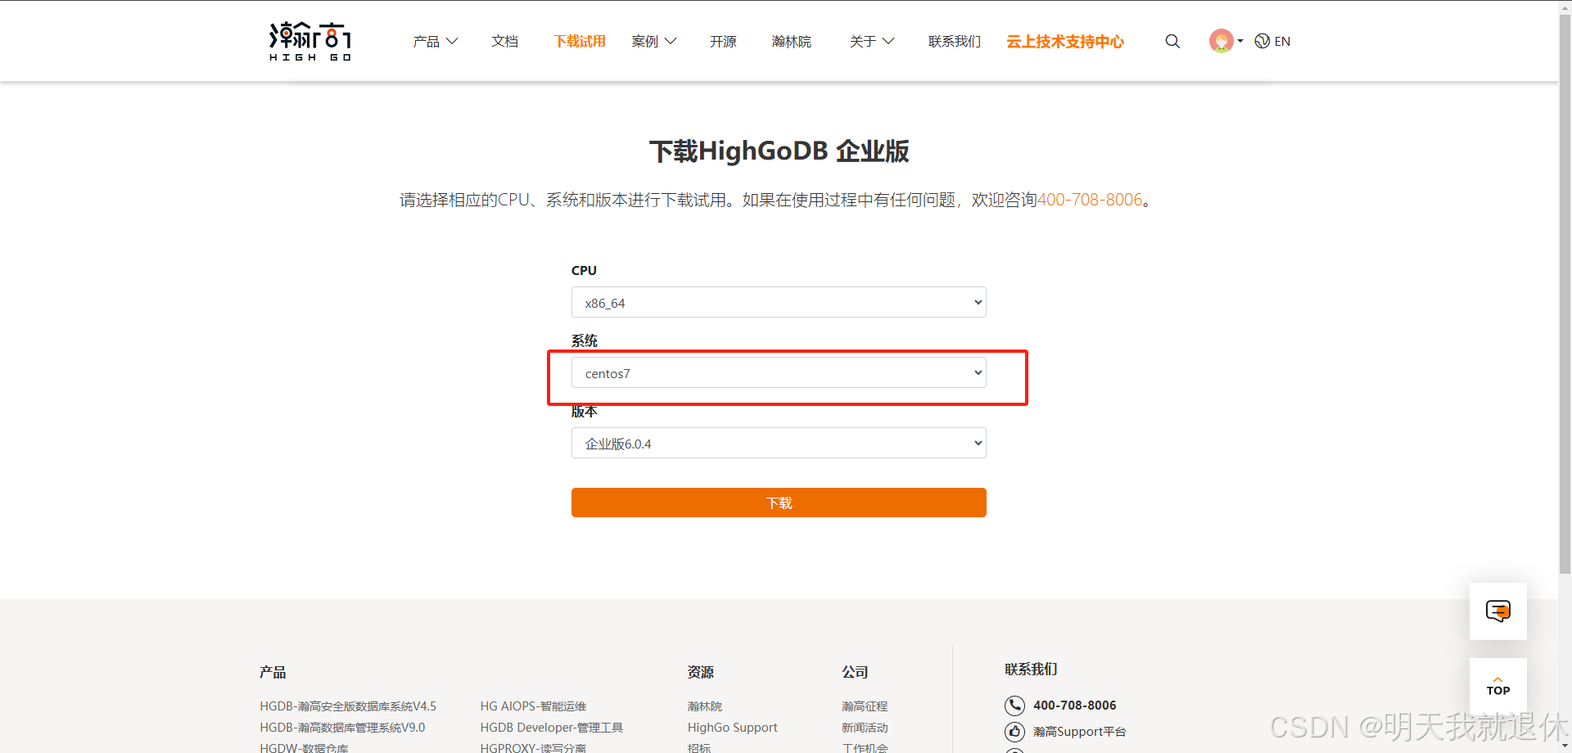The image size is (1572, 753).
Task: Open HighGo Support footer link
Action: coord(733,727)
